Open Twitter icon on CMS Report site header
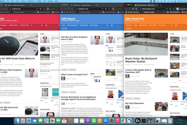 [x=112, y=25]
